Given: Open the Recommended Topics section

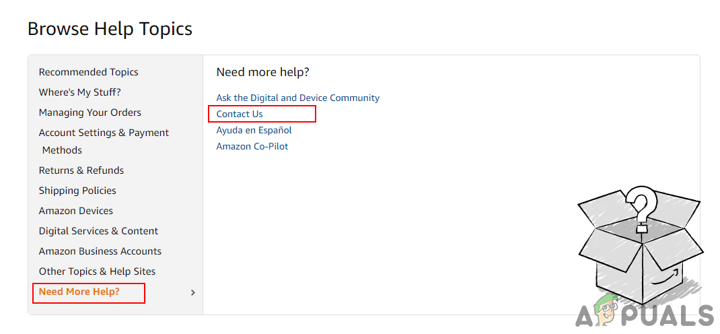Looking at the screenshot, I should click(88, 72).
